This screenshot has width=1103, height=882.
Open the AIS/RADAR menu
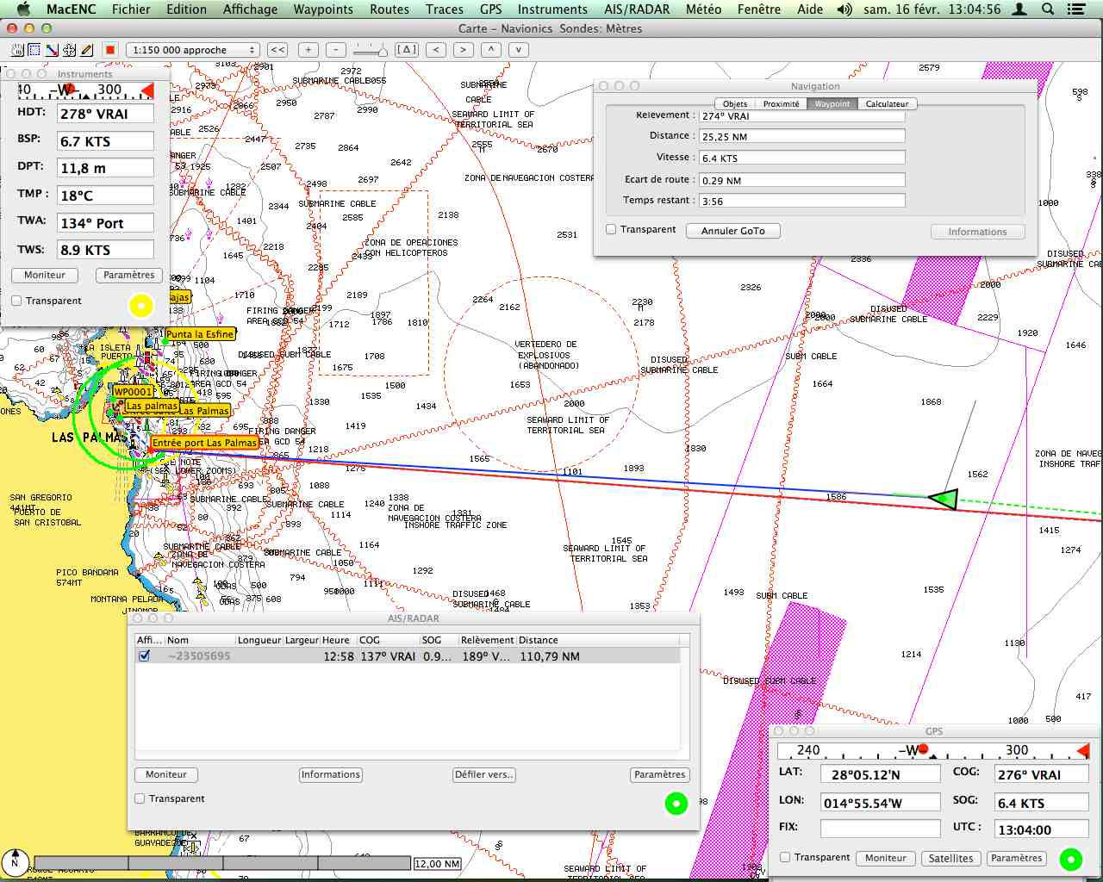(637, 9)
